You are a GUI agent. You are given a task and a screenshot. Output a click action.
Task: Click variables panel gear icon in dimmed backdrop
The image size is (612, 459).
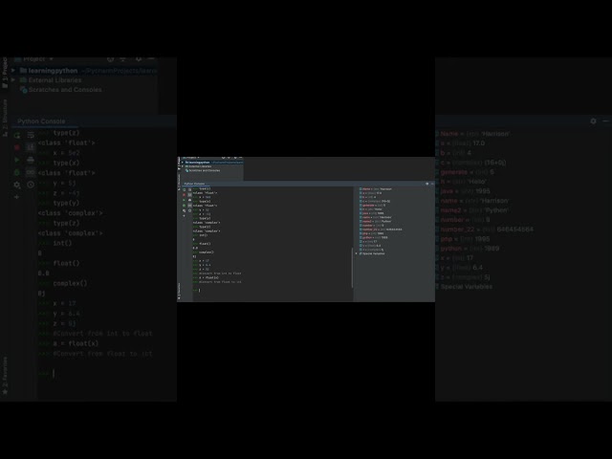tap(593, 121)
